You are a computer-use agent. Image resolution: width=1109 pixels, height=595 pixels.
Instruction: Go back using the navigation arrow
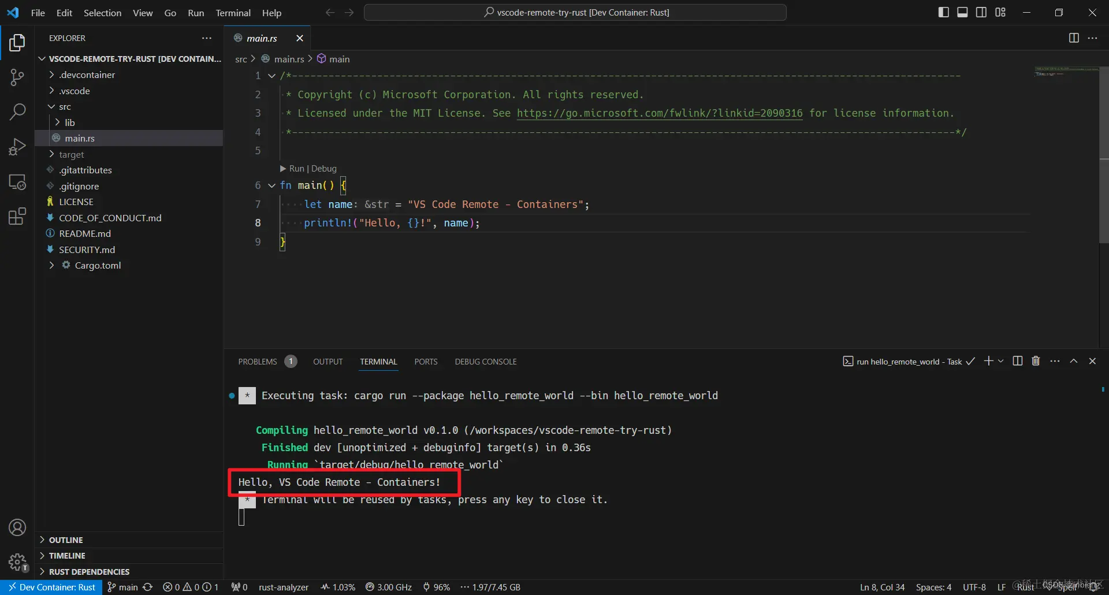(330, 13)
